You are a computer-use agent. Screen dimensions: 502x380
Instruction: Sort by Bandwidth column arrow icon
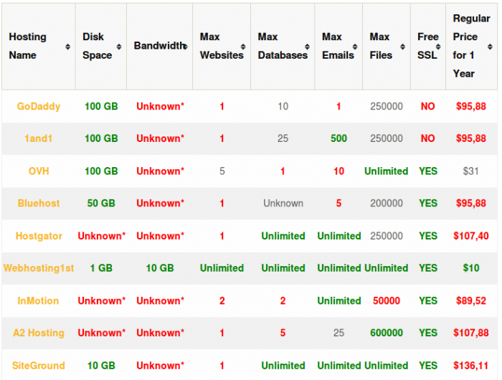(x=185, y=47)
